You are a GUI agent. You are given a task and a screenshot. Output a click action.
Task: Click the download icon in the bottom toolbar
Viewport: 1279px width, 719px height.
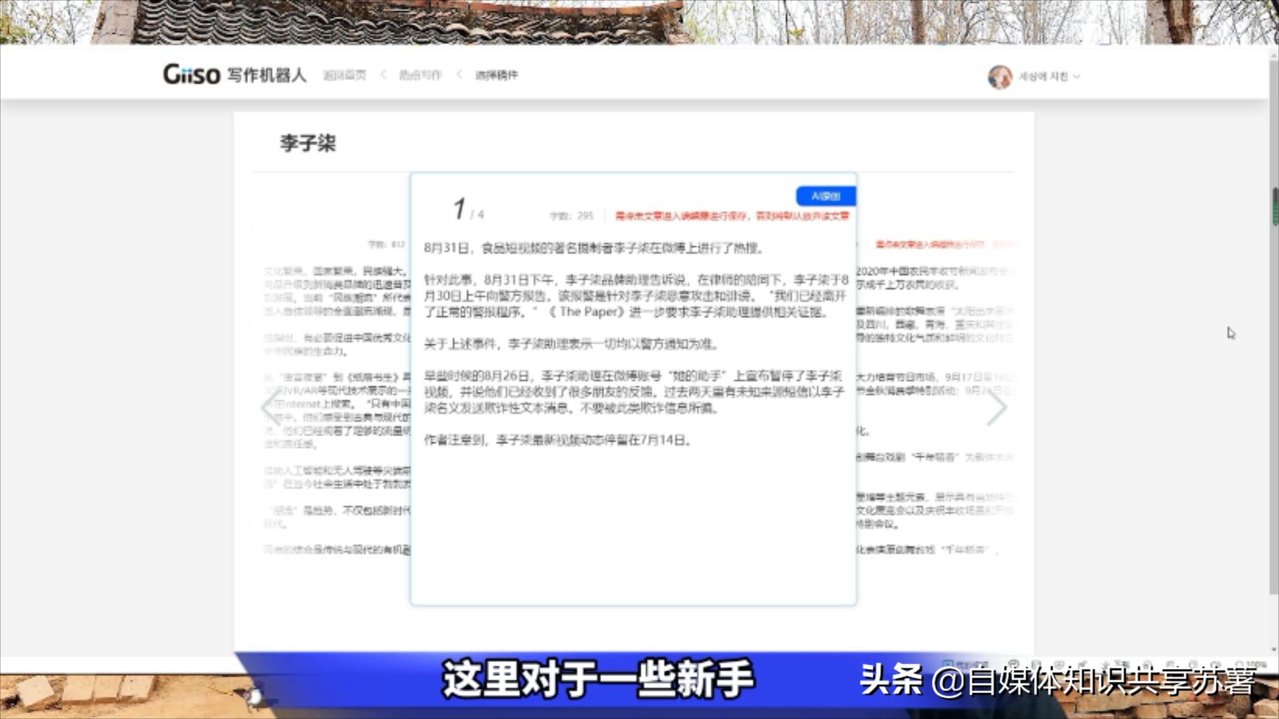(x=1144, y=663)
